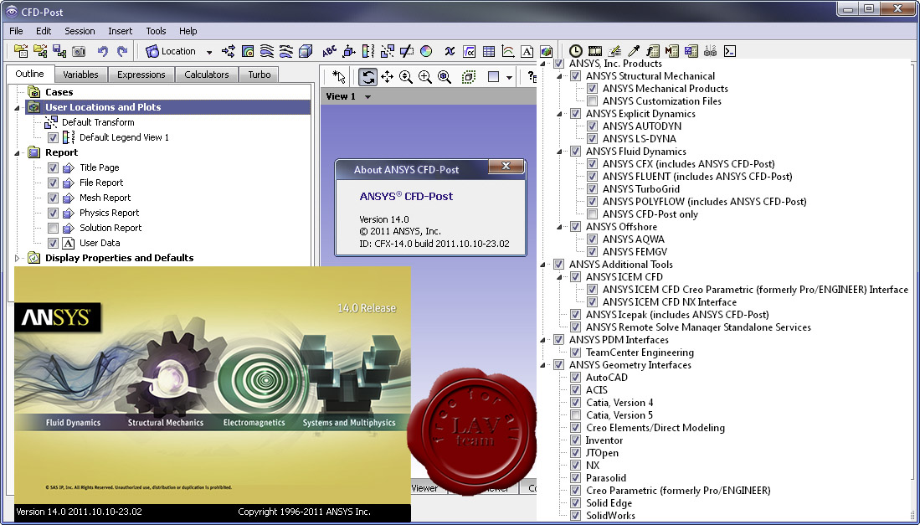Viewport: 920px width, 525px height.
Task: Open the View 1 dropdown menu
Action: tap(367, 97)
